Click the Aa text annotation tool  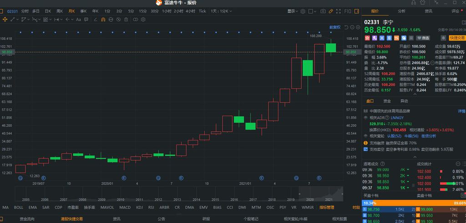78,20
